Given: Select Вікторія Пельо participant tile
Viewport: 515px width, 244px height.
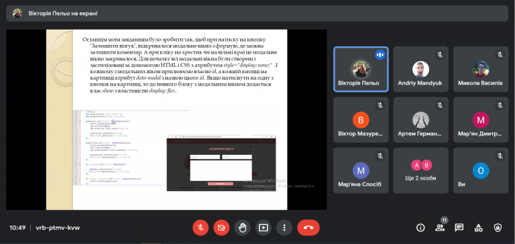Looking at the screenshot, I should tap(361, 69).
